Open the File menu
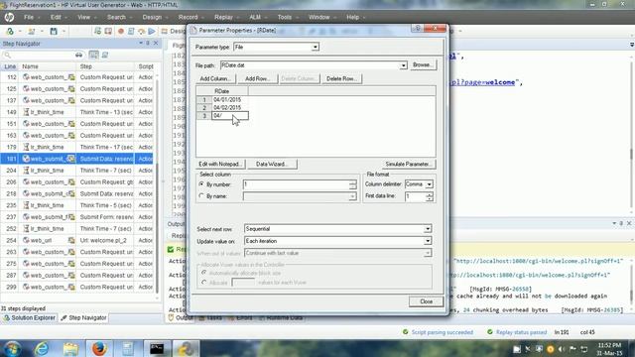The image size is (635, 357). (x=29, y=18)
